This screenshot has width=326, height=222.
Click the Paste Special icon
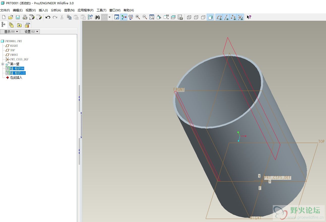(83, 17)
